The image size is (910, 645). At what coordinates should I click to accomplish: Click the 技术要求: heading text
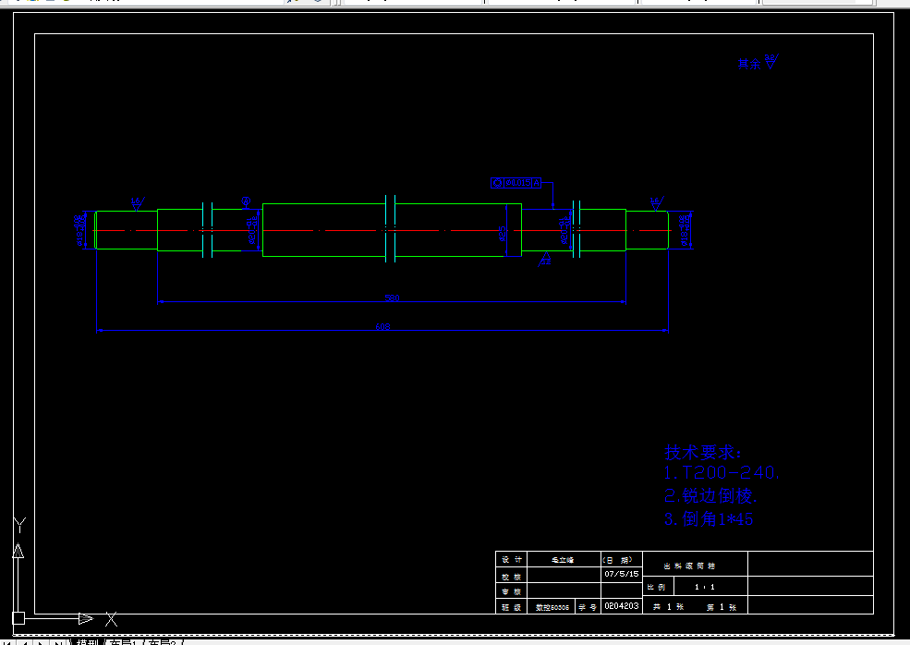tap(702, 452)
